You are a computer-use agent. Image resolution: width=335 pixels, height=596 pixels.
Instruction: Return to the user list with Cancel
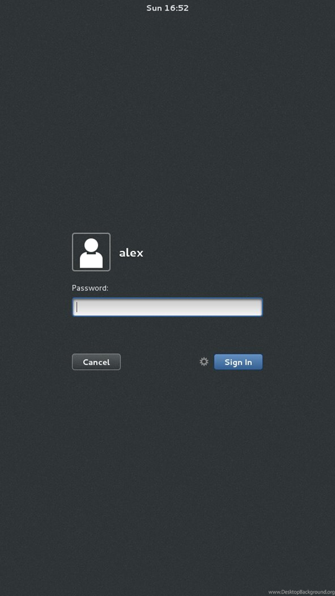pos(96,362)
